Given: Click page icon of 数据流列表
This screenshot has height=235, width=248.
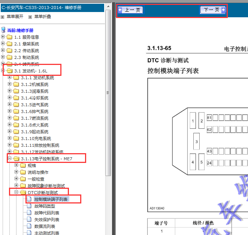Looking at the screenshot, I should coord(29,226).
